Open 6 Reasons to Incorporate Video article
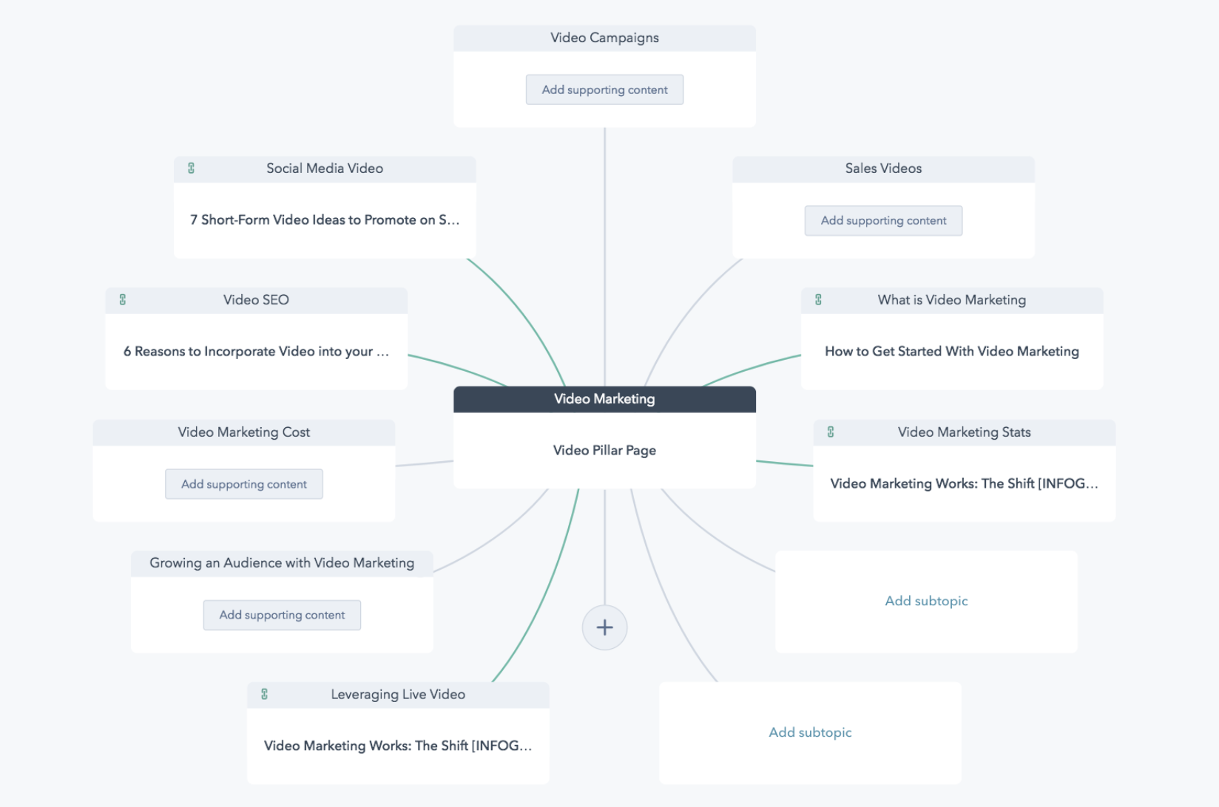 click(256, 352)
